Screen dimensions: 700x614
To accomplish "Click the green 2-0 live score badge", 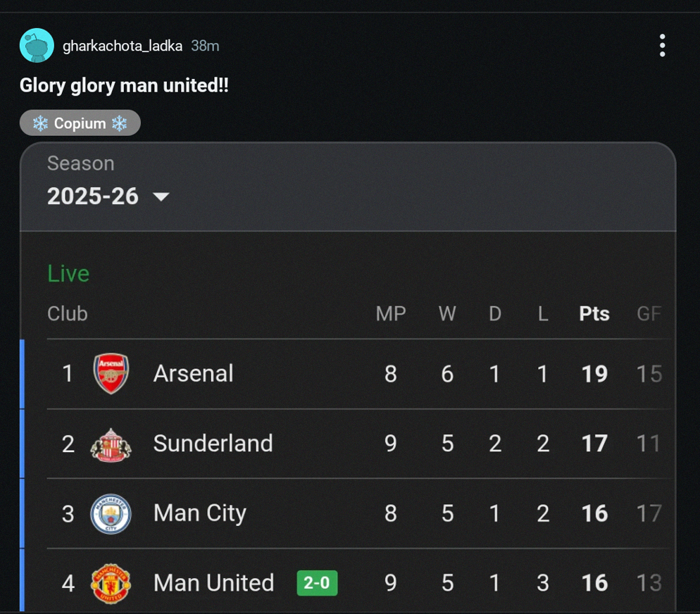I will 317,583.
